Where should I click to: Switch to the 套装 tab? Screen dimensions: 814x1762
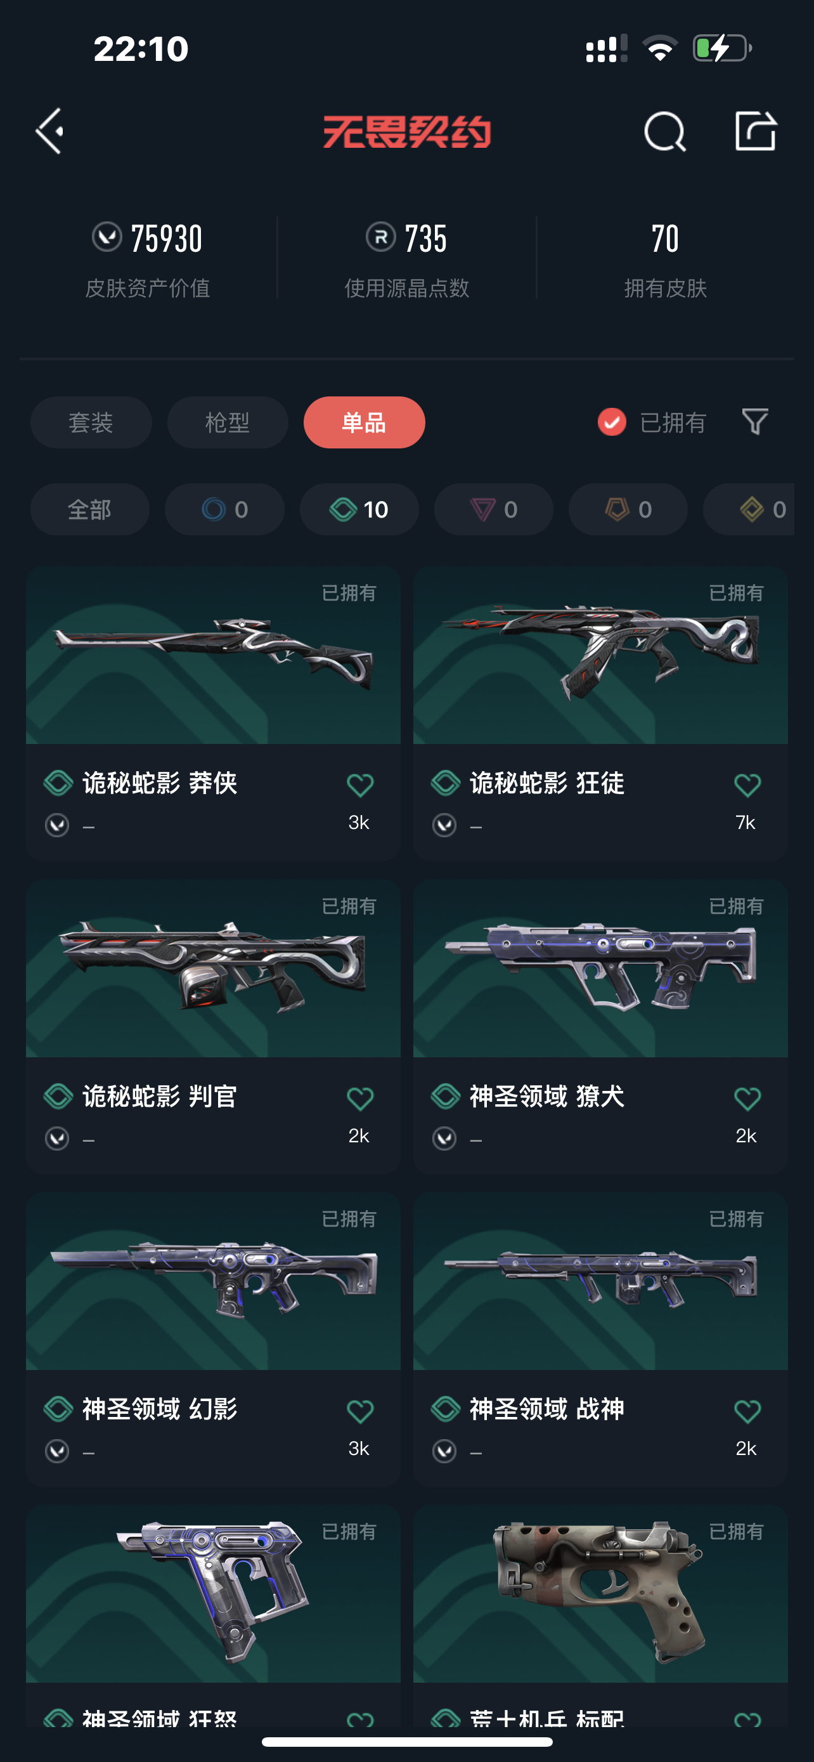point(91,422)
